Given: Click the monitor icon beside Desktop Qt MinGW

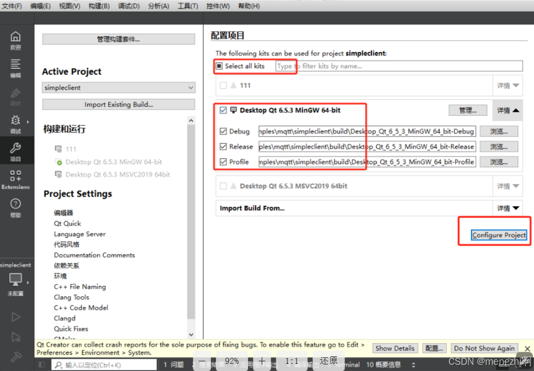Looking at the screenshot, I should pos(234,110).
